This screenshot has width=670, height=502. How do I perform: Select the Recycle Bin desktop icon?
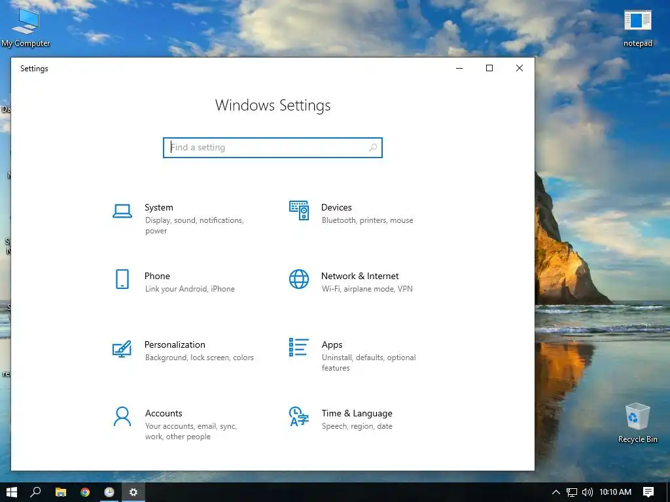point(637,423)
